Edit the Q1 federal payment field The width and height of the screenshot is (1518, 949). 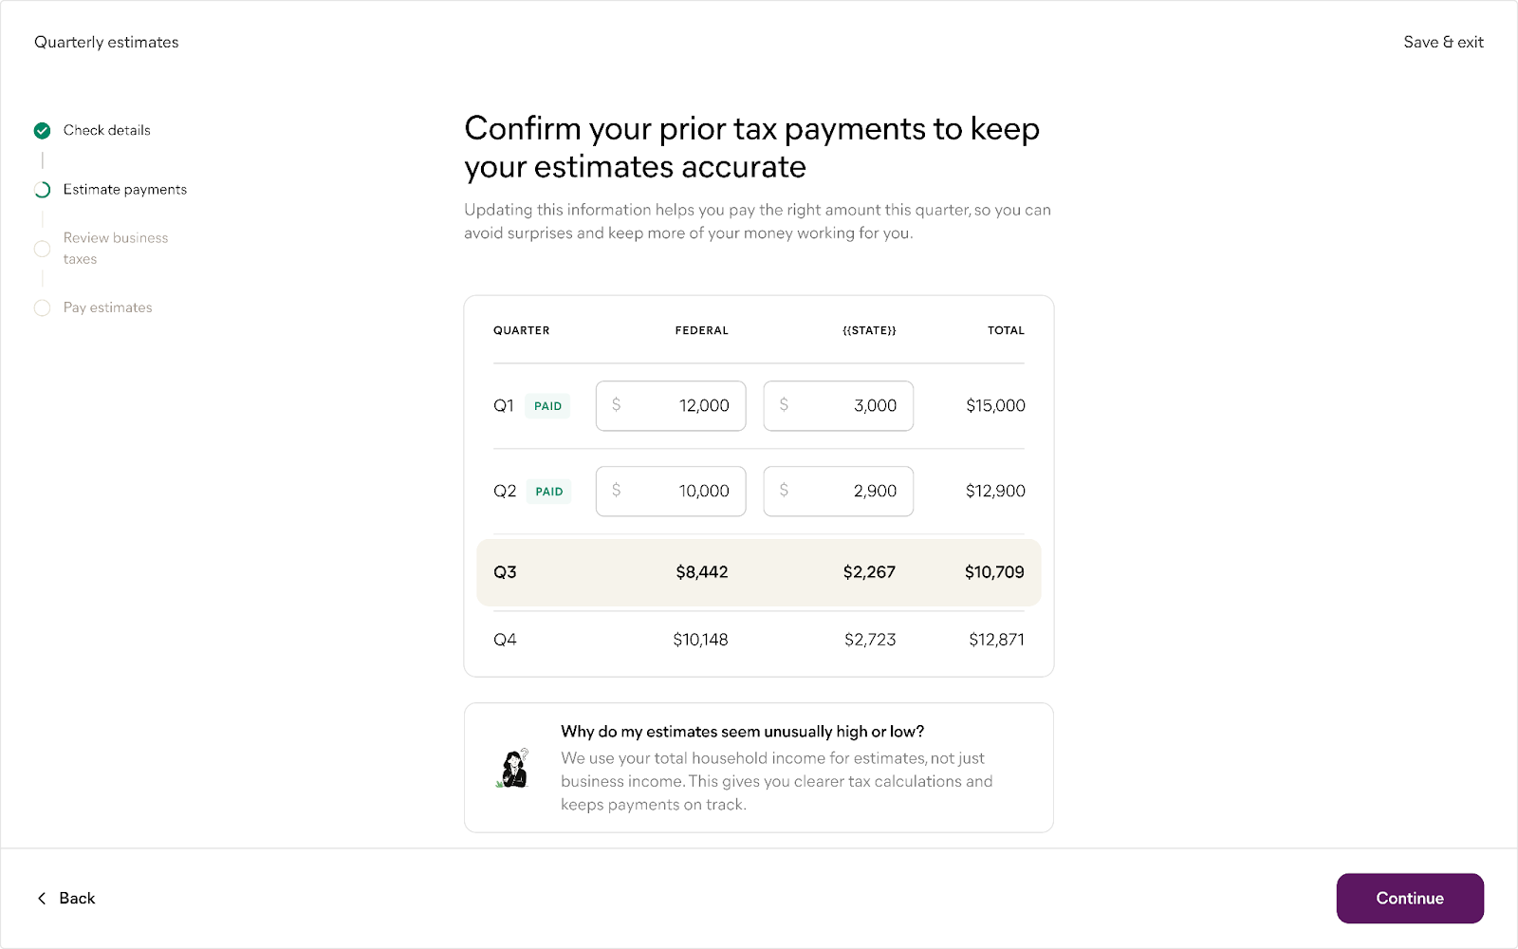(x=671, y=406)
